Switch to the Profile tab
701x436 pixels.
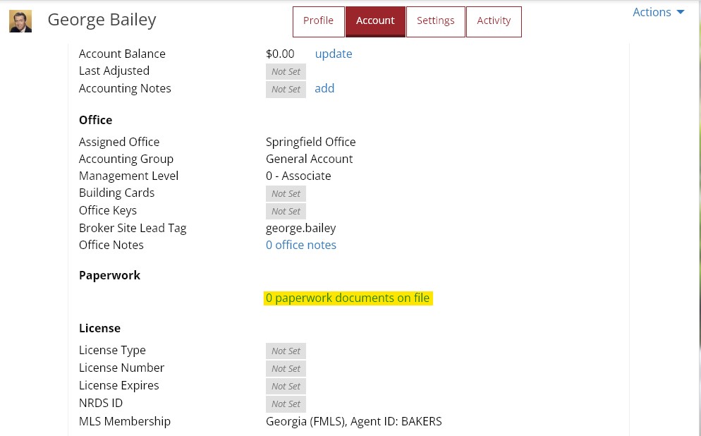tap(318, 20)
